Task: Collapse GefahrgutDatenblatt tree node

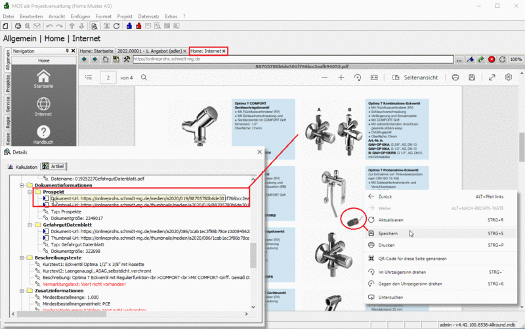Action: click(x=30, y=225)
